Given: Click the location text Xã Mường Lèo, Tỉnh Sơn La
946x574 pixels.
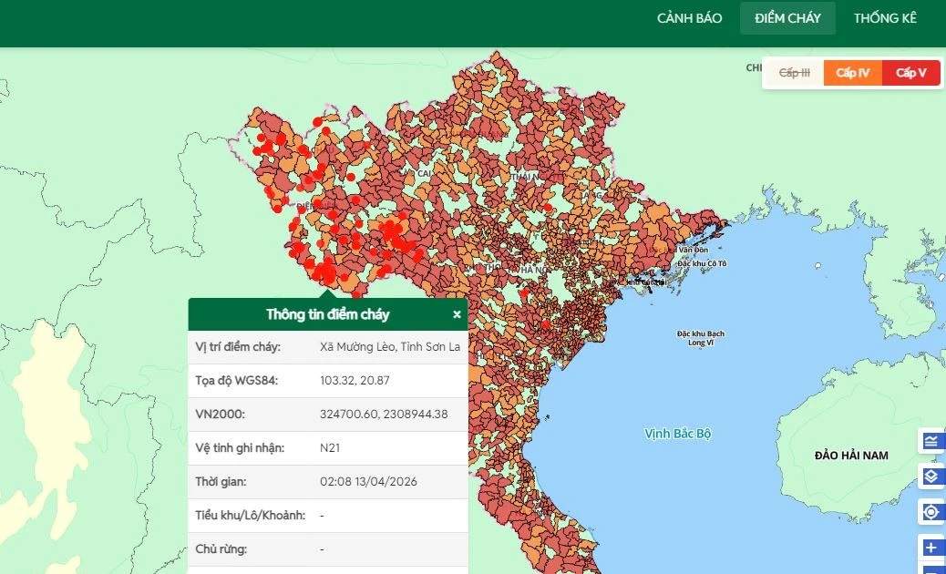Looking at the screenshot, I should [390, 347].
